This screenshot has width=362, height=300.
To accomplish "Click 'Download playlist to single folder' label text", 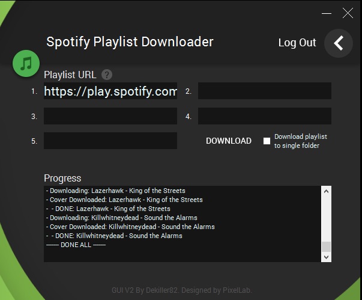I will pos(301,141).
